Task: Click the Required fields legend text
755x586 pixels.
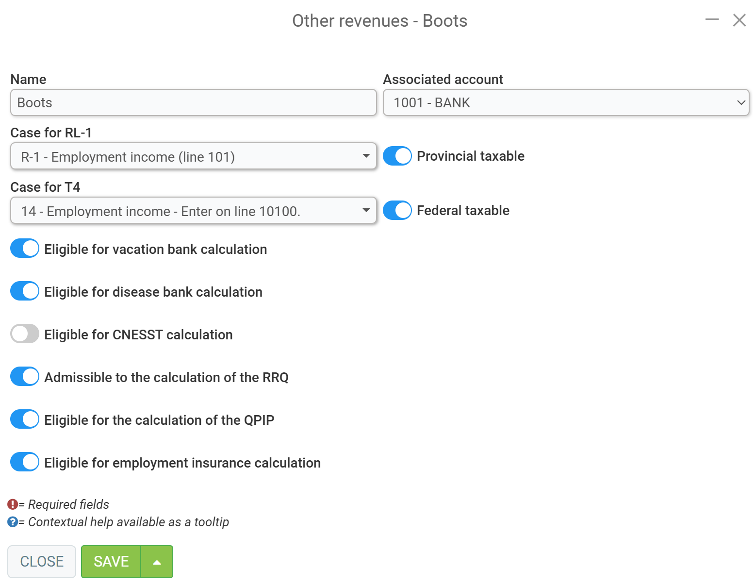Action: (x=68, y=504)
